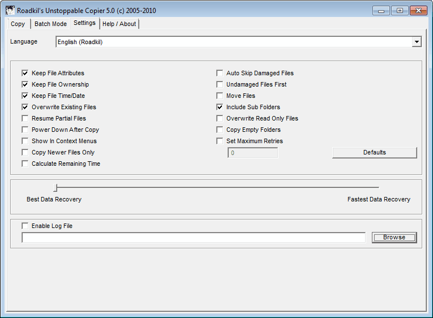Click the Browse button
This screenshot has height=318, width=433.
[x=394, y=238]
